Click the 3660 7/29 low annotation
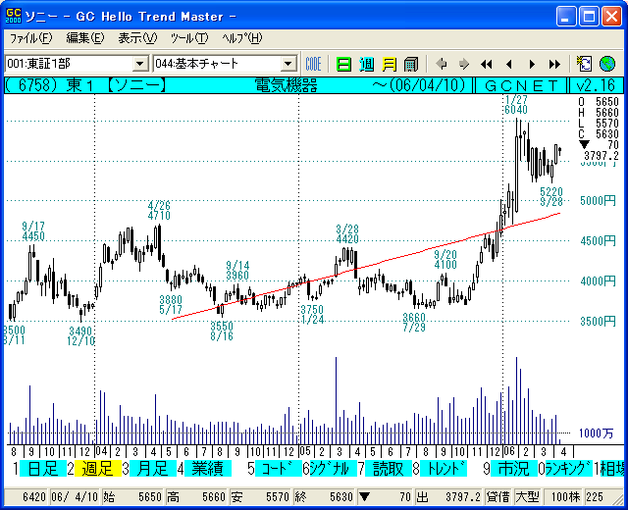This screenshot has width=628, height=510. [414, 323]
